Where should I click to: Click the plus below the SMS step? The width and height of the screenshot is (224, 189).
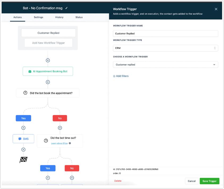click(x=23, y=150)
